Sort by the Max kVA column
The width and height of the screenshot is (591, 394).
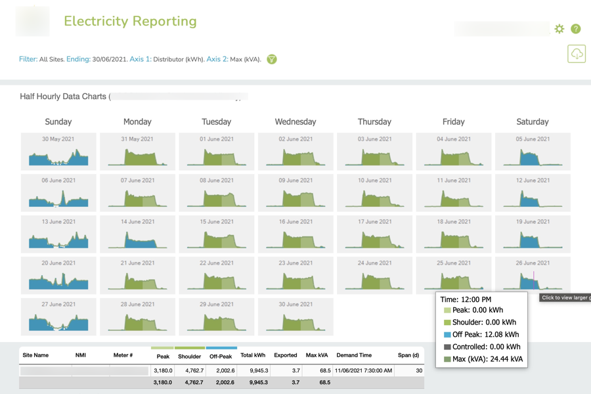pos(317,355)
